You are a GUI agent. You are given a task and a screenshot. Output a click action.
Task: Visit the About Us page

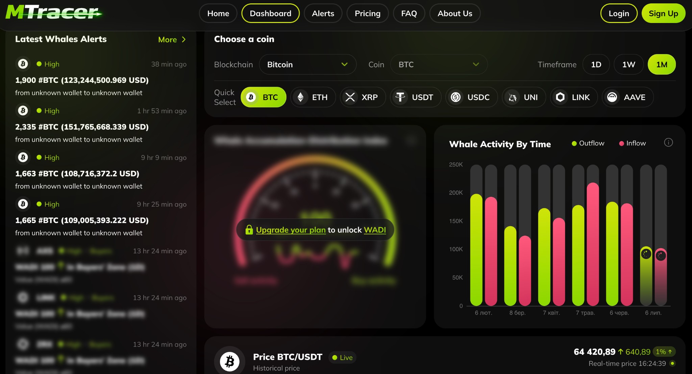pyautogui.click(x=455, y=14)
